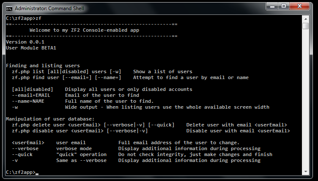318x181 pixels.
Task: Click the '--quick' option in parameter list
Action: tap(22, 155)
